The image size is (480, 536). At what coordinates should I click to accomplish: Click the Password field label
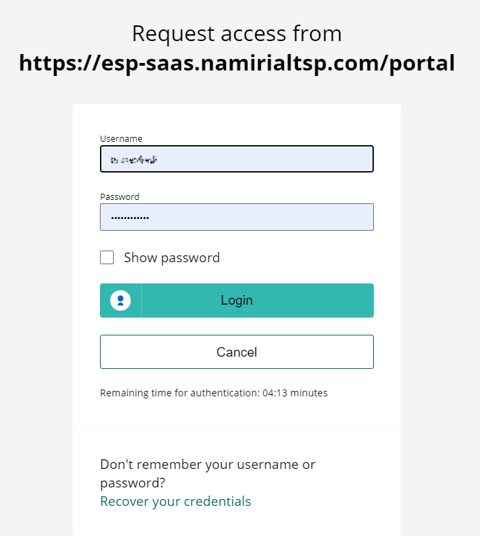point(120,196)
